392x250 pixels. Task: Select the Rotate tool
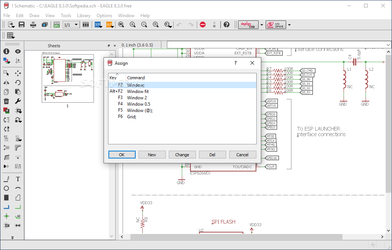coord(18,83)
